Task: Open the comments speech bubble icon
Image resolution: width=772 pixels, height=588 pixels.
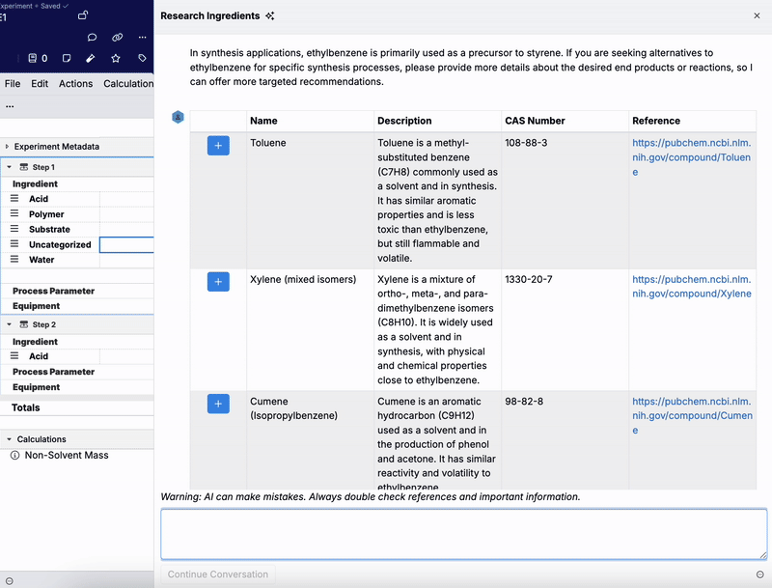Action: [93, 38]
